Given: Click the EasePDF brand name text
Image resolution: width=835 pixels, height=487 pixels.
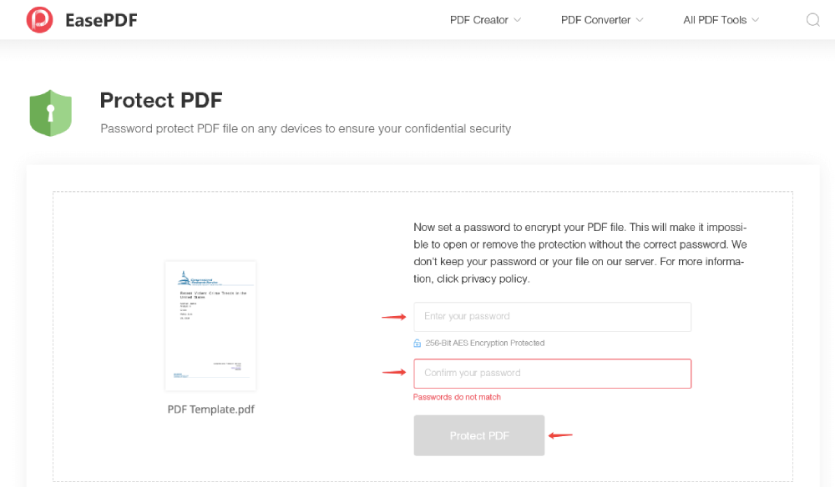Looking at the screenshot, I should point(101,20).
